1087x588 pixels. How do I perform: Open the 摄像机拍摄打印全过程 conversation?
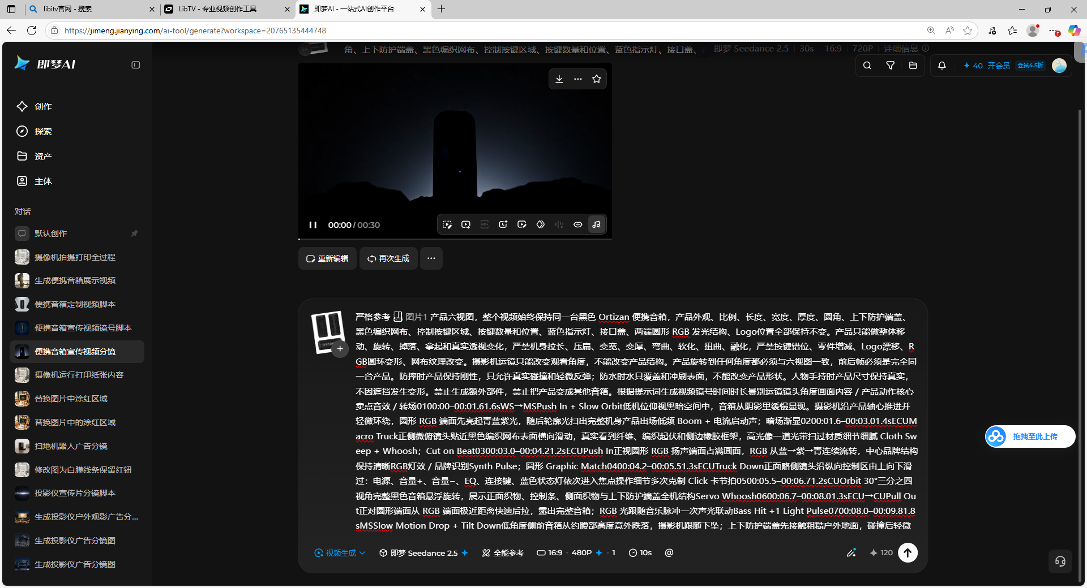tap(77, 257)
